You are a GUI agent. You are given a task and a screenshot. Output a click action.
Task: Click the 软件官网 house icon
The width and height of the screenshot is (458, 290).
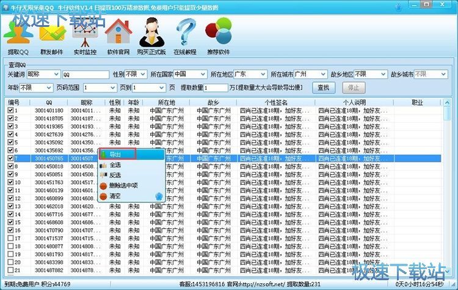(118, 32)
